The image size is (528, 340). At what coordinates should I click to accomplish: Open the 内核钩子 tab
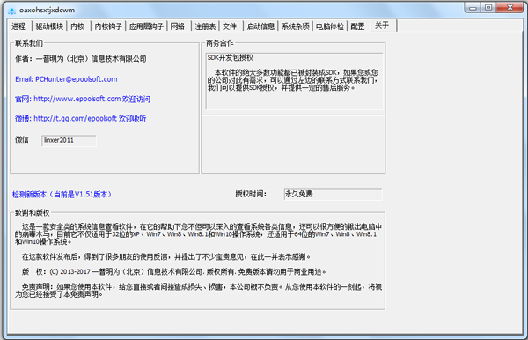click(108, 26)
